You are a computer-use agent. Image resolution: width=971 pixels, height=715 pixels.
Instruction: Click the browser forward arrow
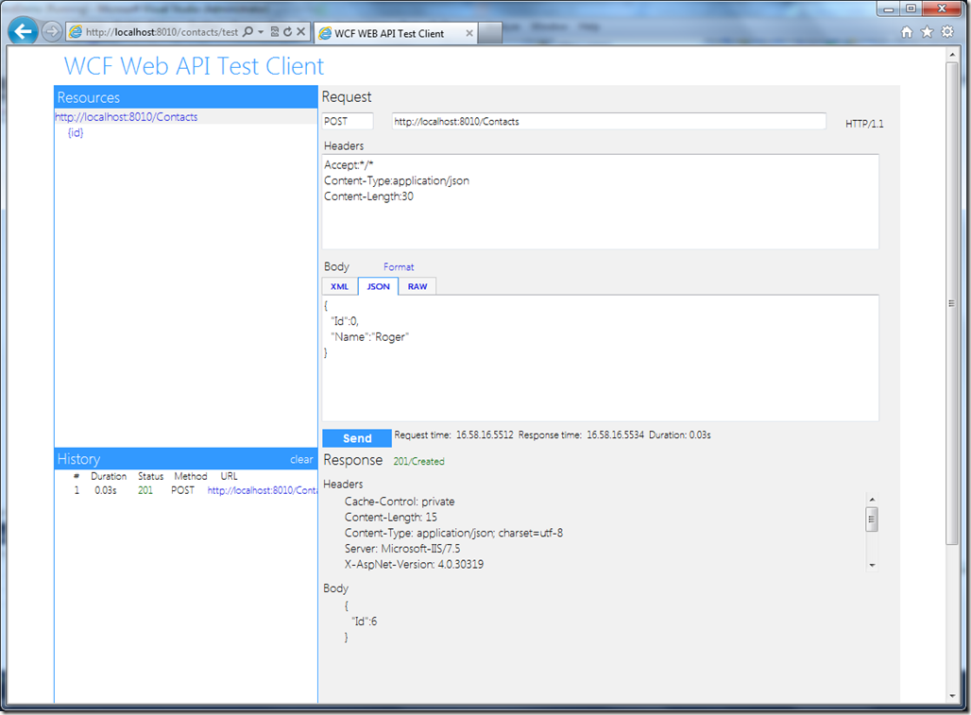coord(52,31)
